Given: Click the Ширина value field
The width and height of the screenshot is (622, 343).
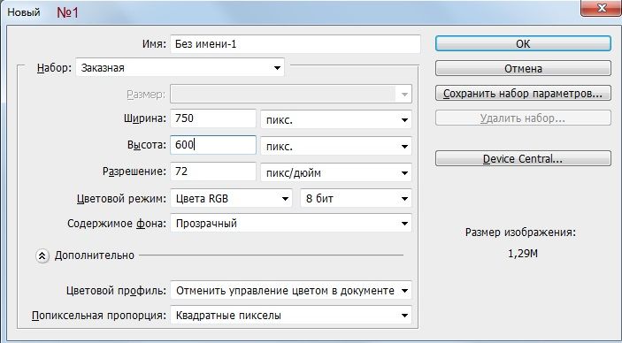Looking at the screenshot, I should click(213, 118).
